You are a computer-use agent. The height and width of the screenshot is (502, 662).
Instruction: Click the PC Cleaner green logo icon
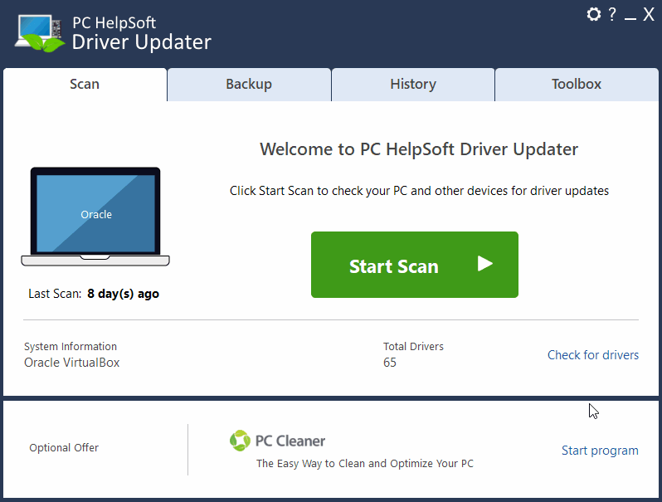tap(240, 441)
